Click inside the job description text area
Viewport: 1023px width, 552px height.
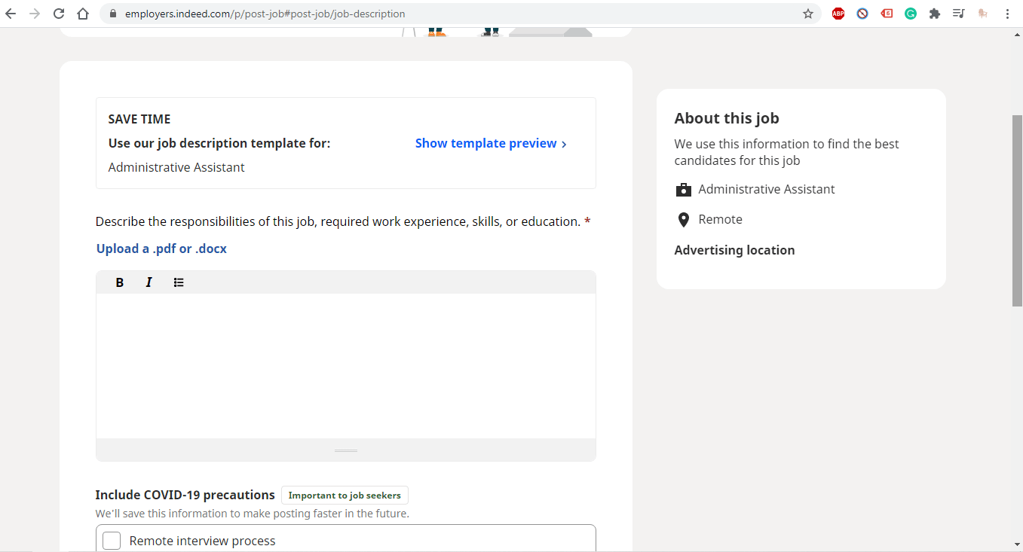[345, 361]
